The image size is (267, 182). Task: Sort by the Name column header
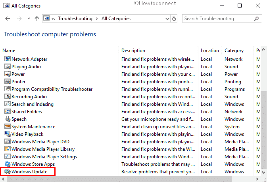pyautogui.click(x=9, y=51)
